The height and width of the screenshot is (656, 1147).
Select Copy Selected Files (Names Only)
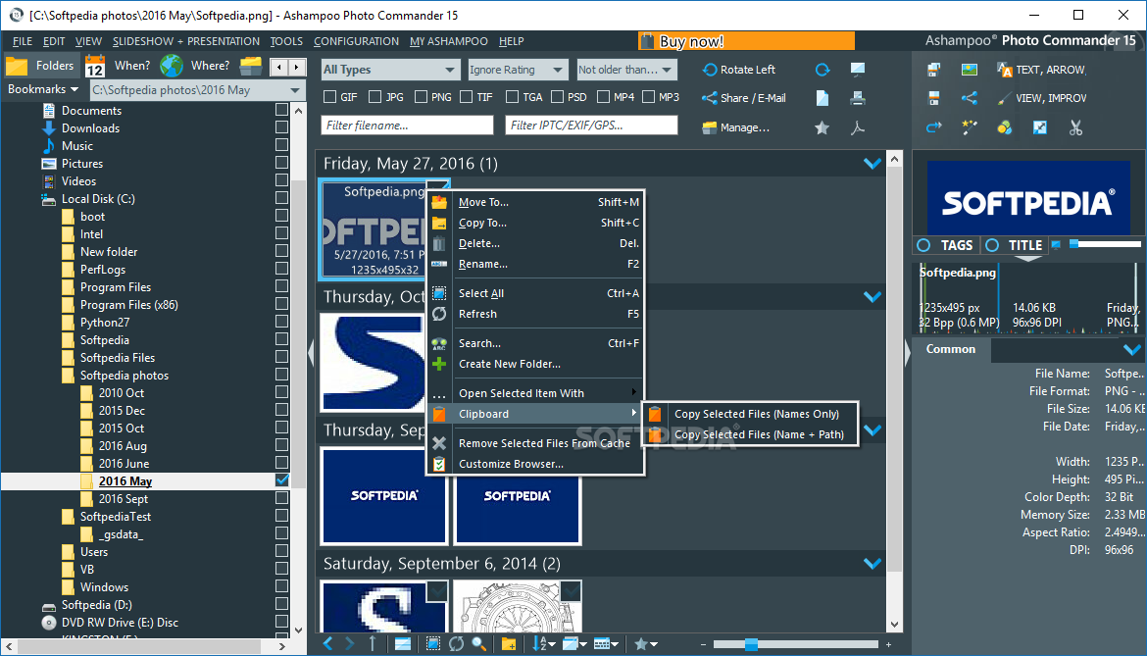[751, 414]
